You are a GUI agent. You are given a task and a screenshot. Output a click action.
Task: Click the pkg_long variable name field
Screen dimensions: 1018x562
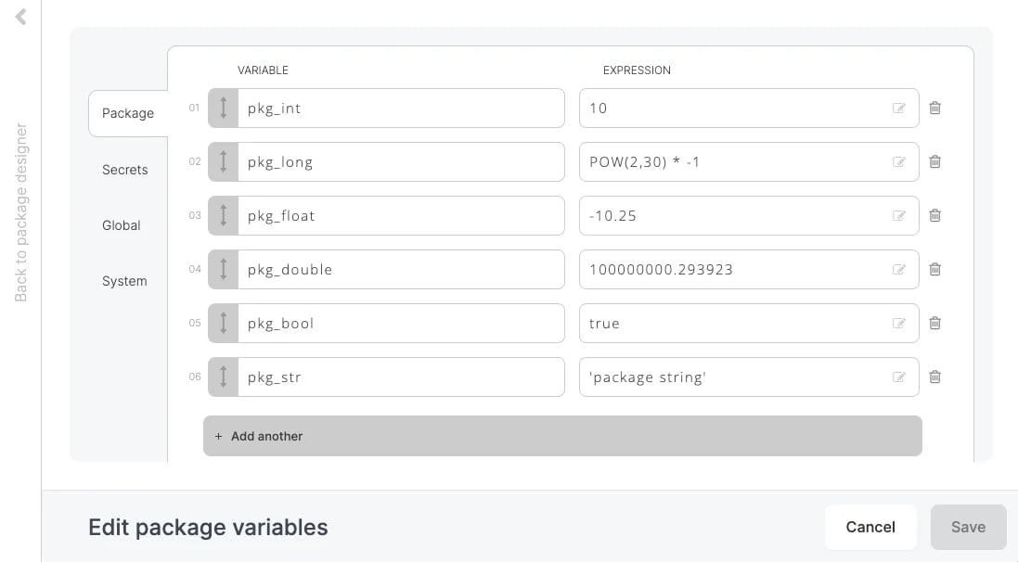point(401,161)
